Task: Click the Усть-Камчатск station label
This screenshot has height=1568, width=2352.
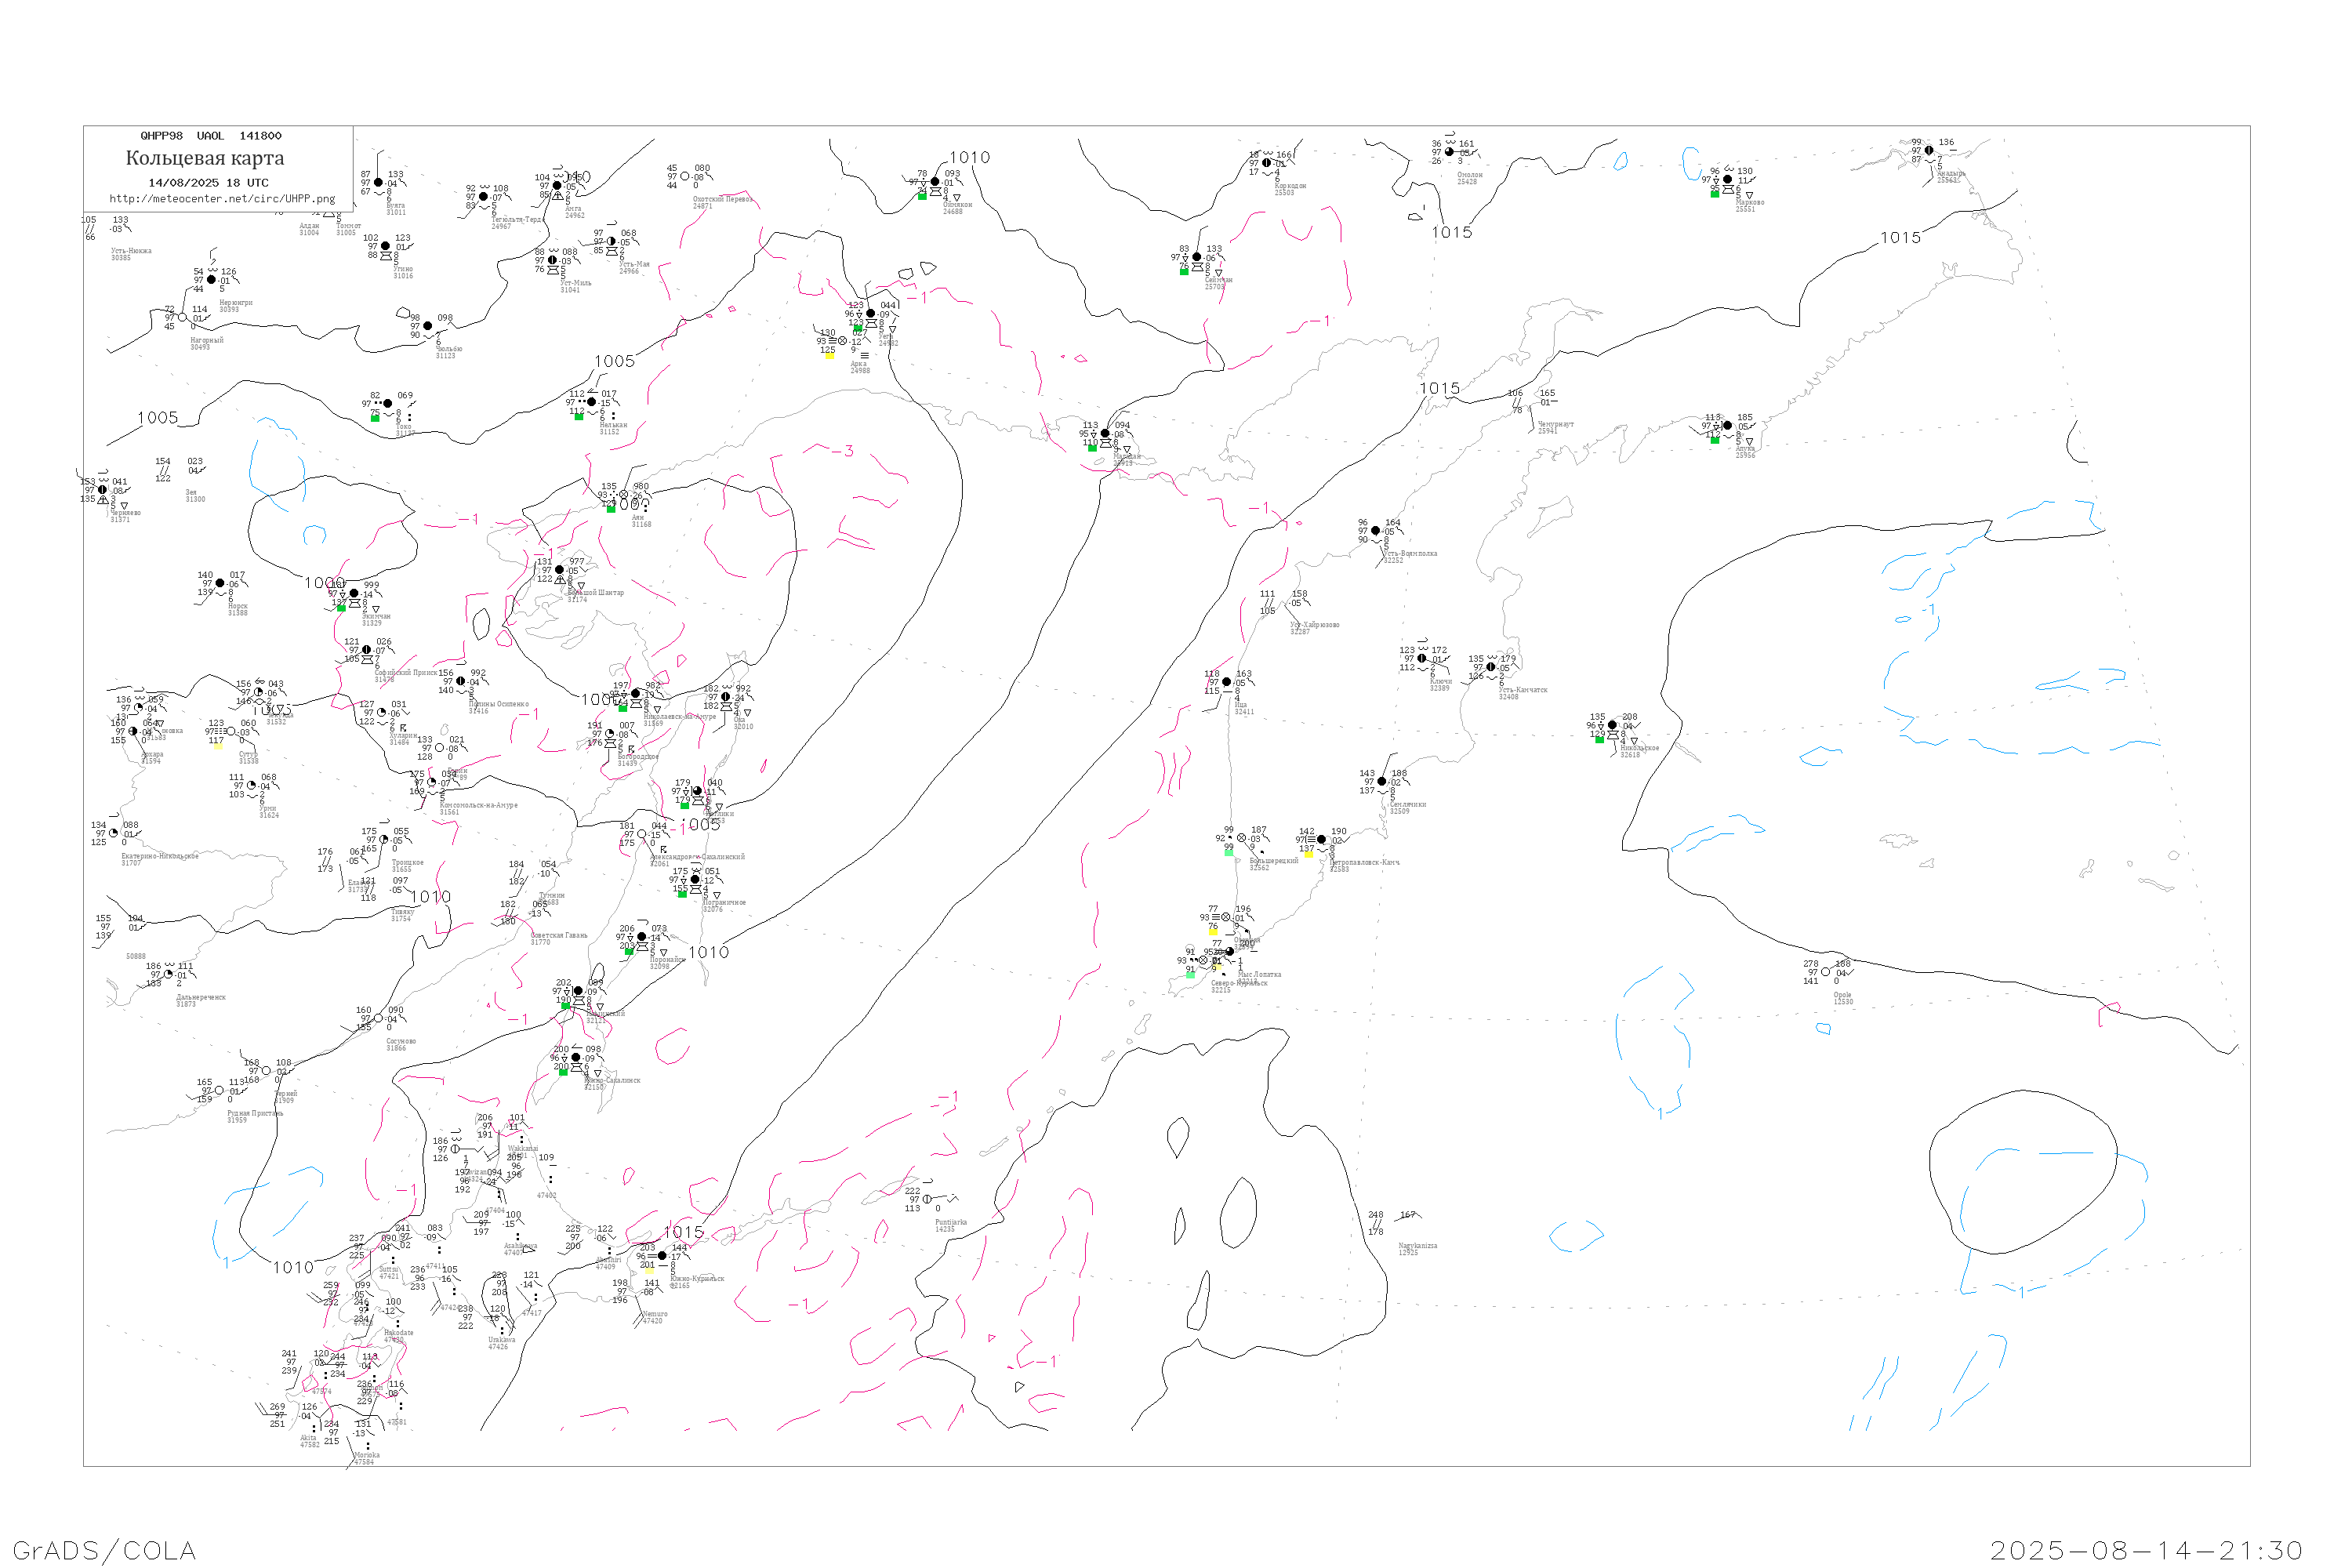Action: [x=1523, y=691]
